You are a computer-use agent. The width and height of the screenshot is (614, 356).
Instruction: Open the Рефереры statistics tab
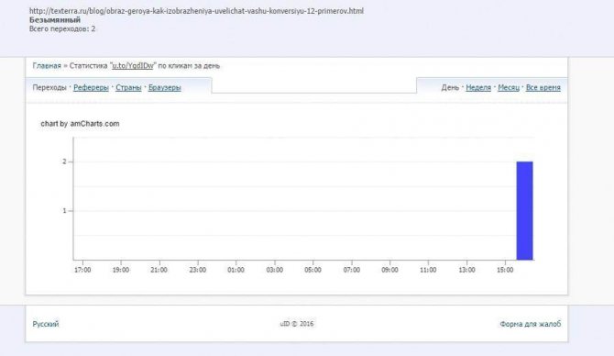[x=91, y=87]
